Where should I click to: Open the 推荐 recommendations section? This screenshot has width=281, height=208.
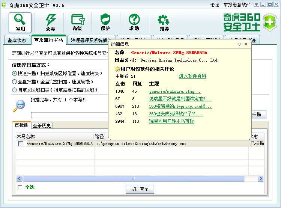pyautogui.click(x=164, y=22)
